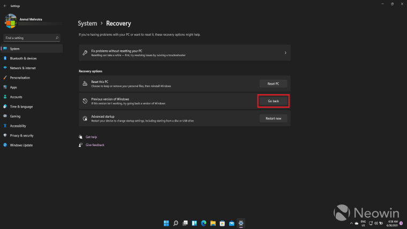Expand Fix problems without resetting your PC

point(185,53)
